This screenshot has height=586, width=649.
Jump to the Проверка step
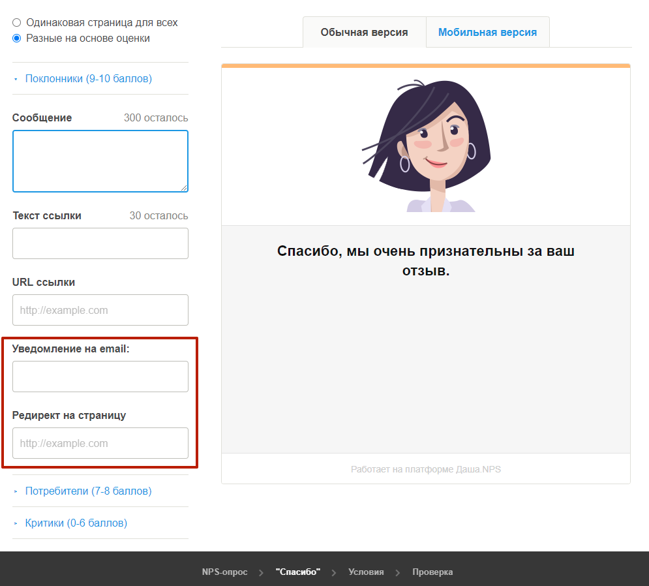tap(432, 572)
